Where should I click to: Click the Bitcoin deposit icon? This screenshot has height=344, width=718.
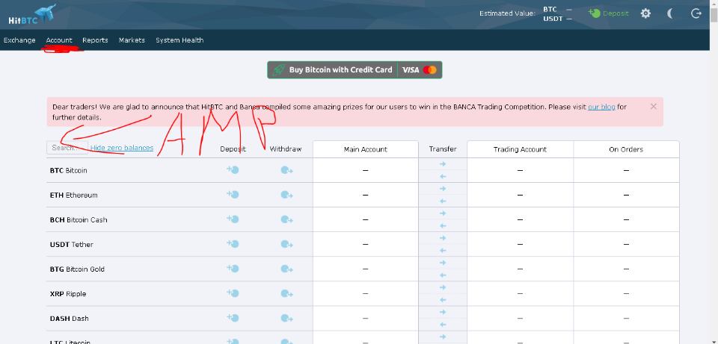pos(233,171)
